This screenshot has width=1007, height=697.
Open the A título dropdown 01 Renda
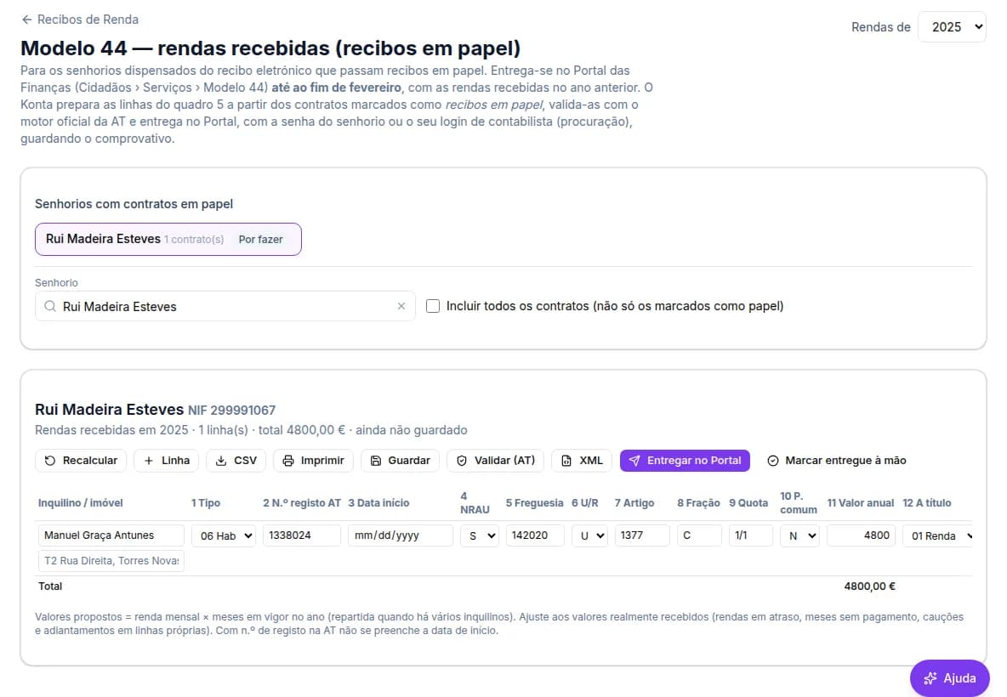point(938,535)
